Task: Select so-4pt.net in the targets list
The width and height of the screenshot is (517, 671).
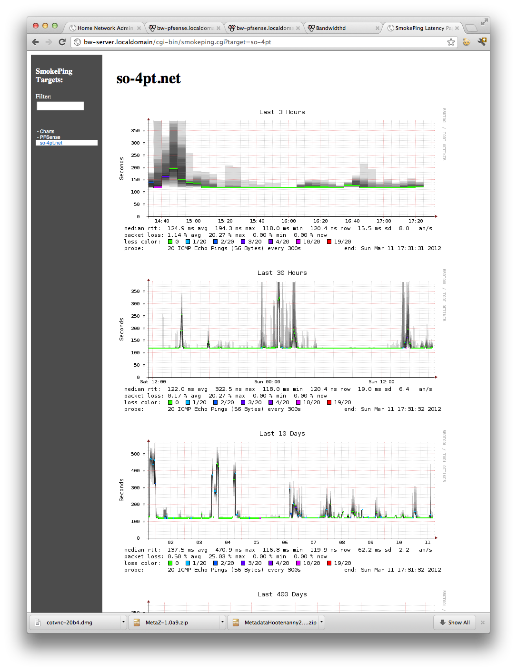Action: tap(51, 143)
